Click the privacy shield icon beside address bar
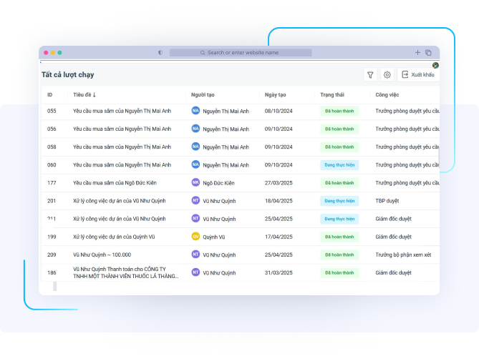The image size is (479, 361). 160,52
